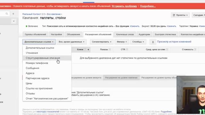Click help icon next to Сред. цена за клик
Viewport: 205px width, 115px height.
pos(167,50)
